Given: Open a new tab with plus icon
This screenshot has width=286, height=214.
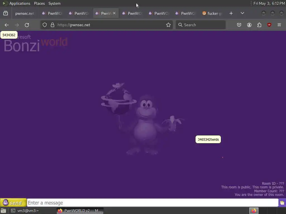Looking at the screenshot, I should click(x=231, y=13).
